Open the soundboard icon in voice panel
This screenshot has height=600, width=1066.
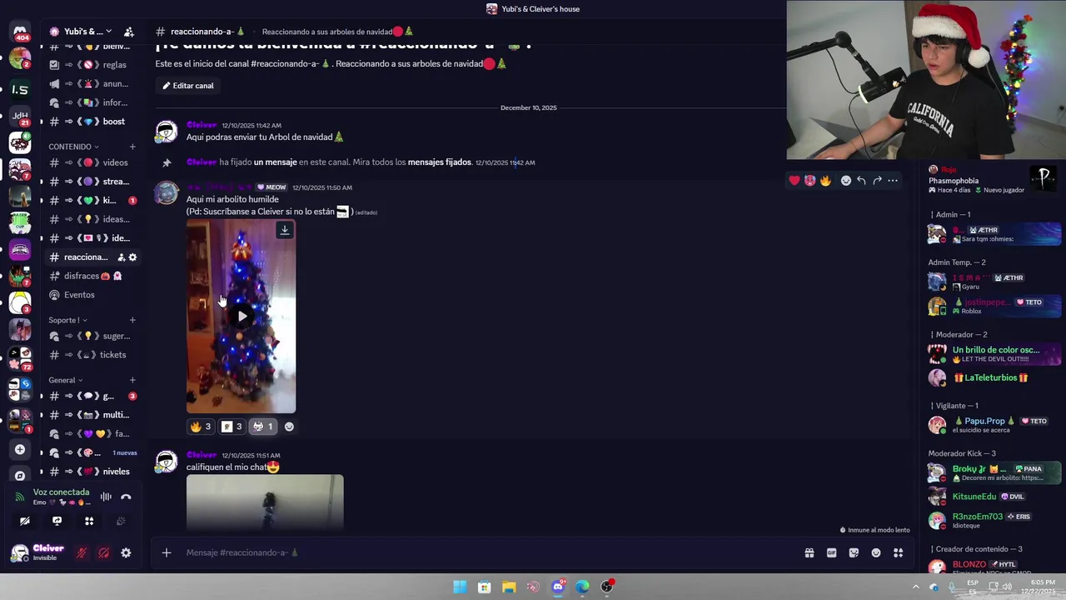pyautogui.click(x=121, y=521)
